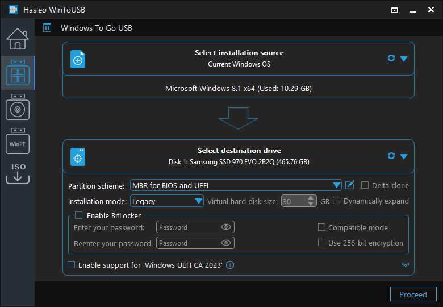Reveal the first BitLocker password
The width and height of the screenshot is (443, 307).
pos(225,227)
